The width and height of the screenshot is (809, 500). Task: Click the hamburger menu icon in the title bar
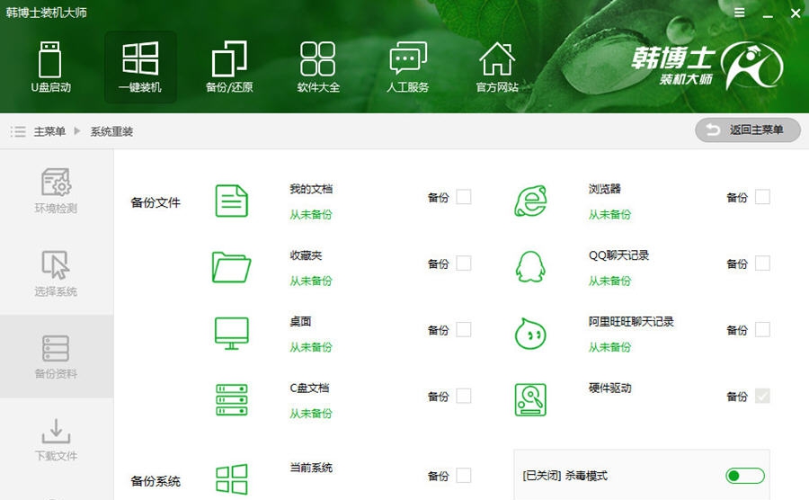[x=740, y=13]
